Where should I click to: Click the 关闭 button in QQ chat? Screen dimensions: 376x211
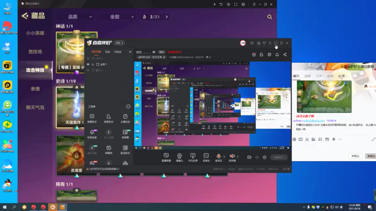coord(355,156)
